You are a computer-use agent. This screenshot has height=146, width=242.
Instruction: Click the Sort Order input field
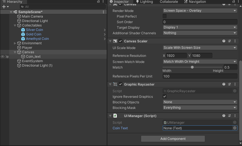[x=200, y=22]
